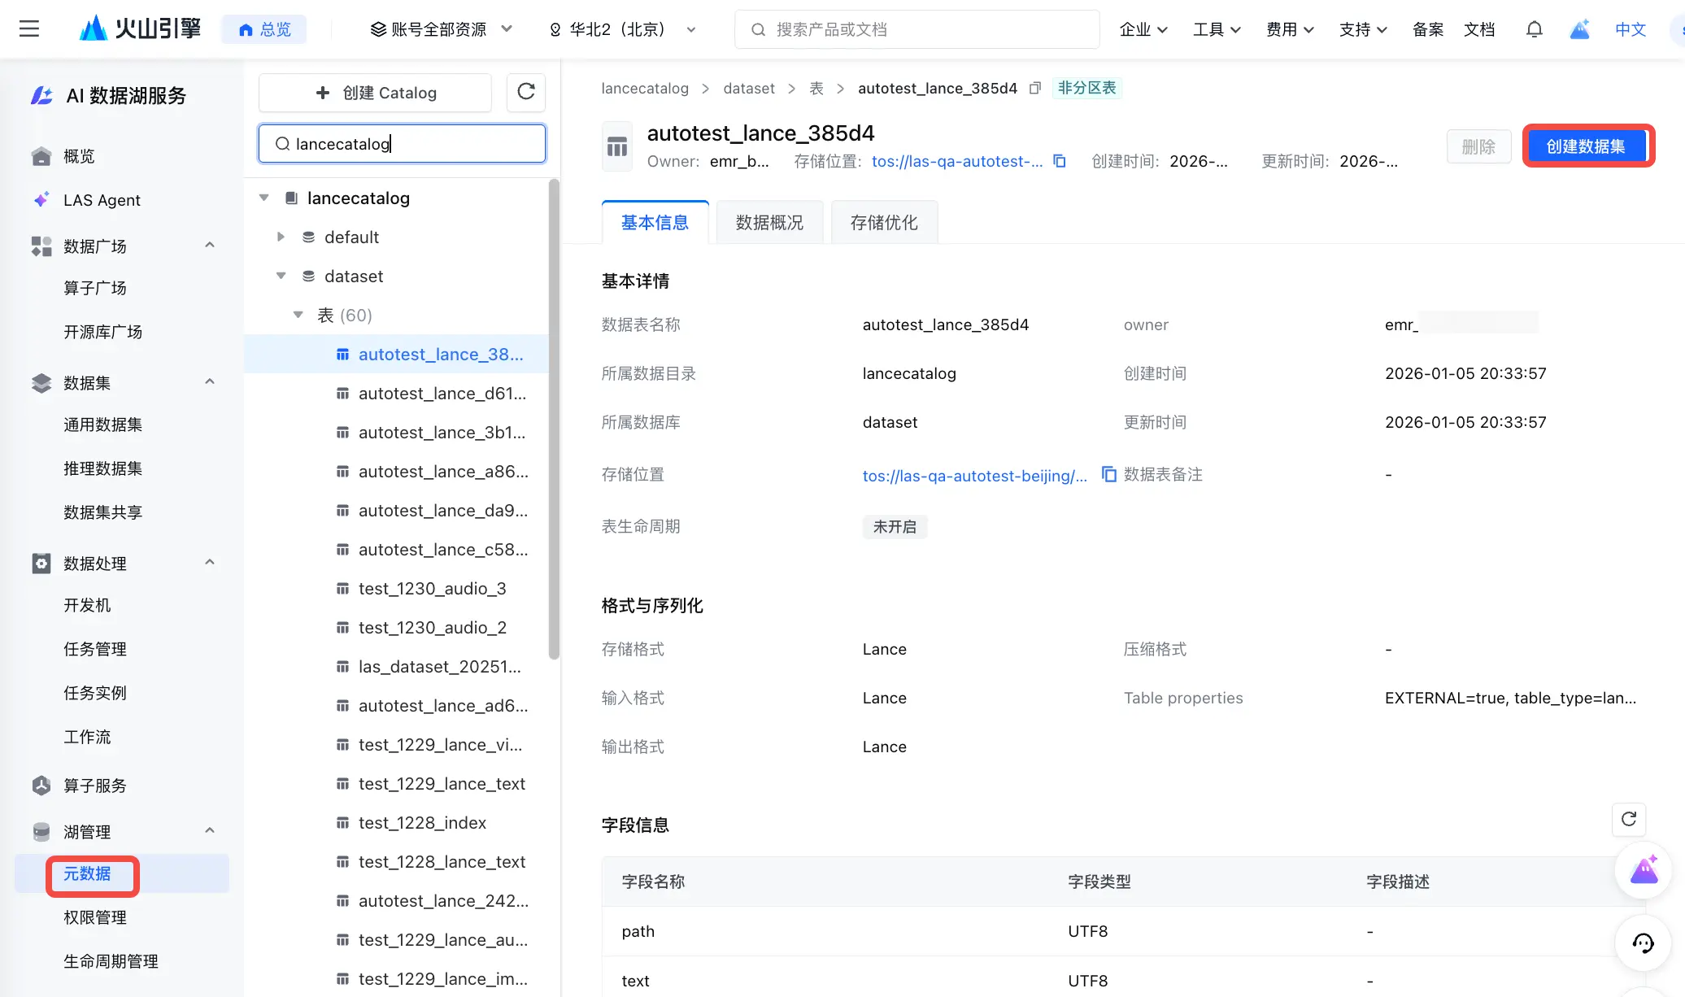Open the floating AI assistant button

(1644, 871)
